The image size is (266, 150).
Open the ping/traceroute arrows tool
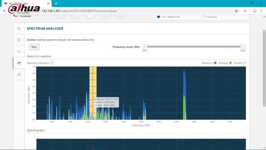19,74
